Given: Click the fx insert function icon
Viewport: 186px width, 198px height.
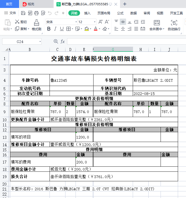Looking at the screenshot, I should pyautogui.click(x=63, y=41).
